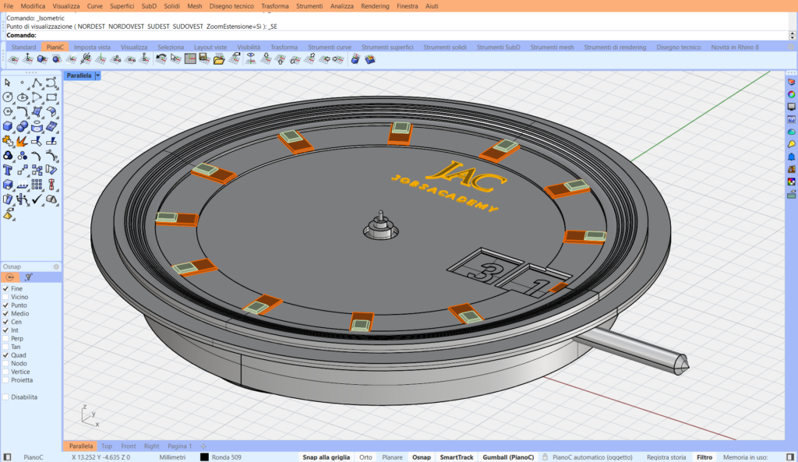798x462 pixels.
Task: Open the Millimetri units selector
Action: [x=172, y=457]
